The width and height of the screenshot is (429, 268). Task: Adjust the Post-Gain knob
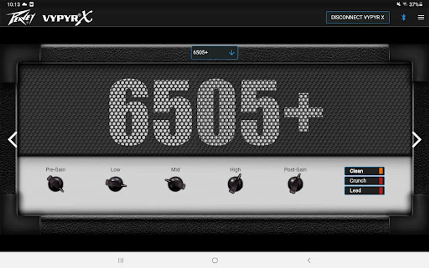(295, 184)
